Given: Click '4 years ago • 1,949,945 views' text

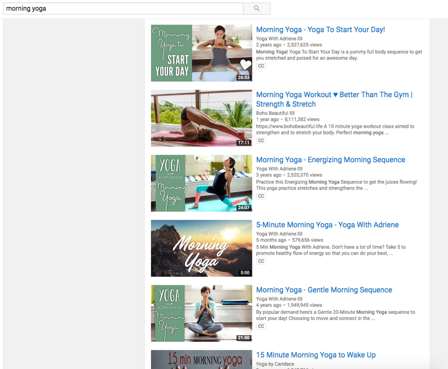Looking at the screenshot, I should click(289, 305).
